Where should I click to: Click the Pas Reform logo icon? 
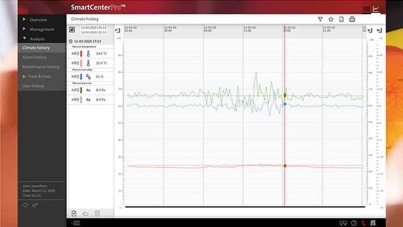[373, 223]
